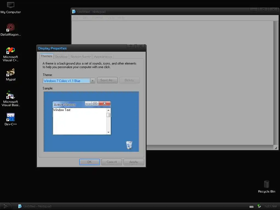
Task: Select the Mypal browser shortcut
Action: coord(11,75)
